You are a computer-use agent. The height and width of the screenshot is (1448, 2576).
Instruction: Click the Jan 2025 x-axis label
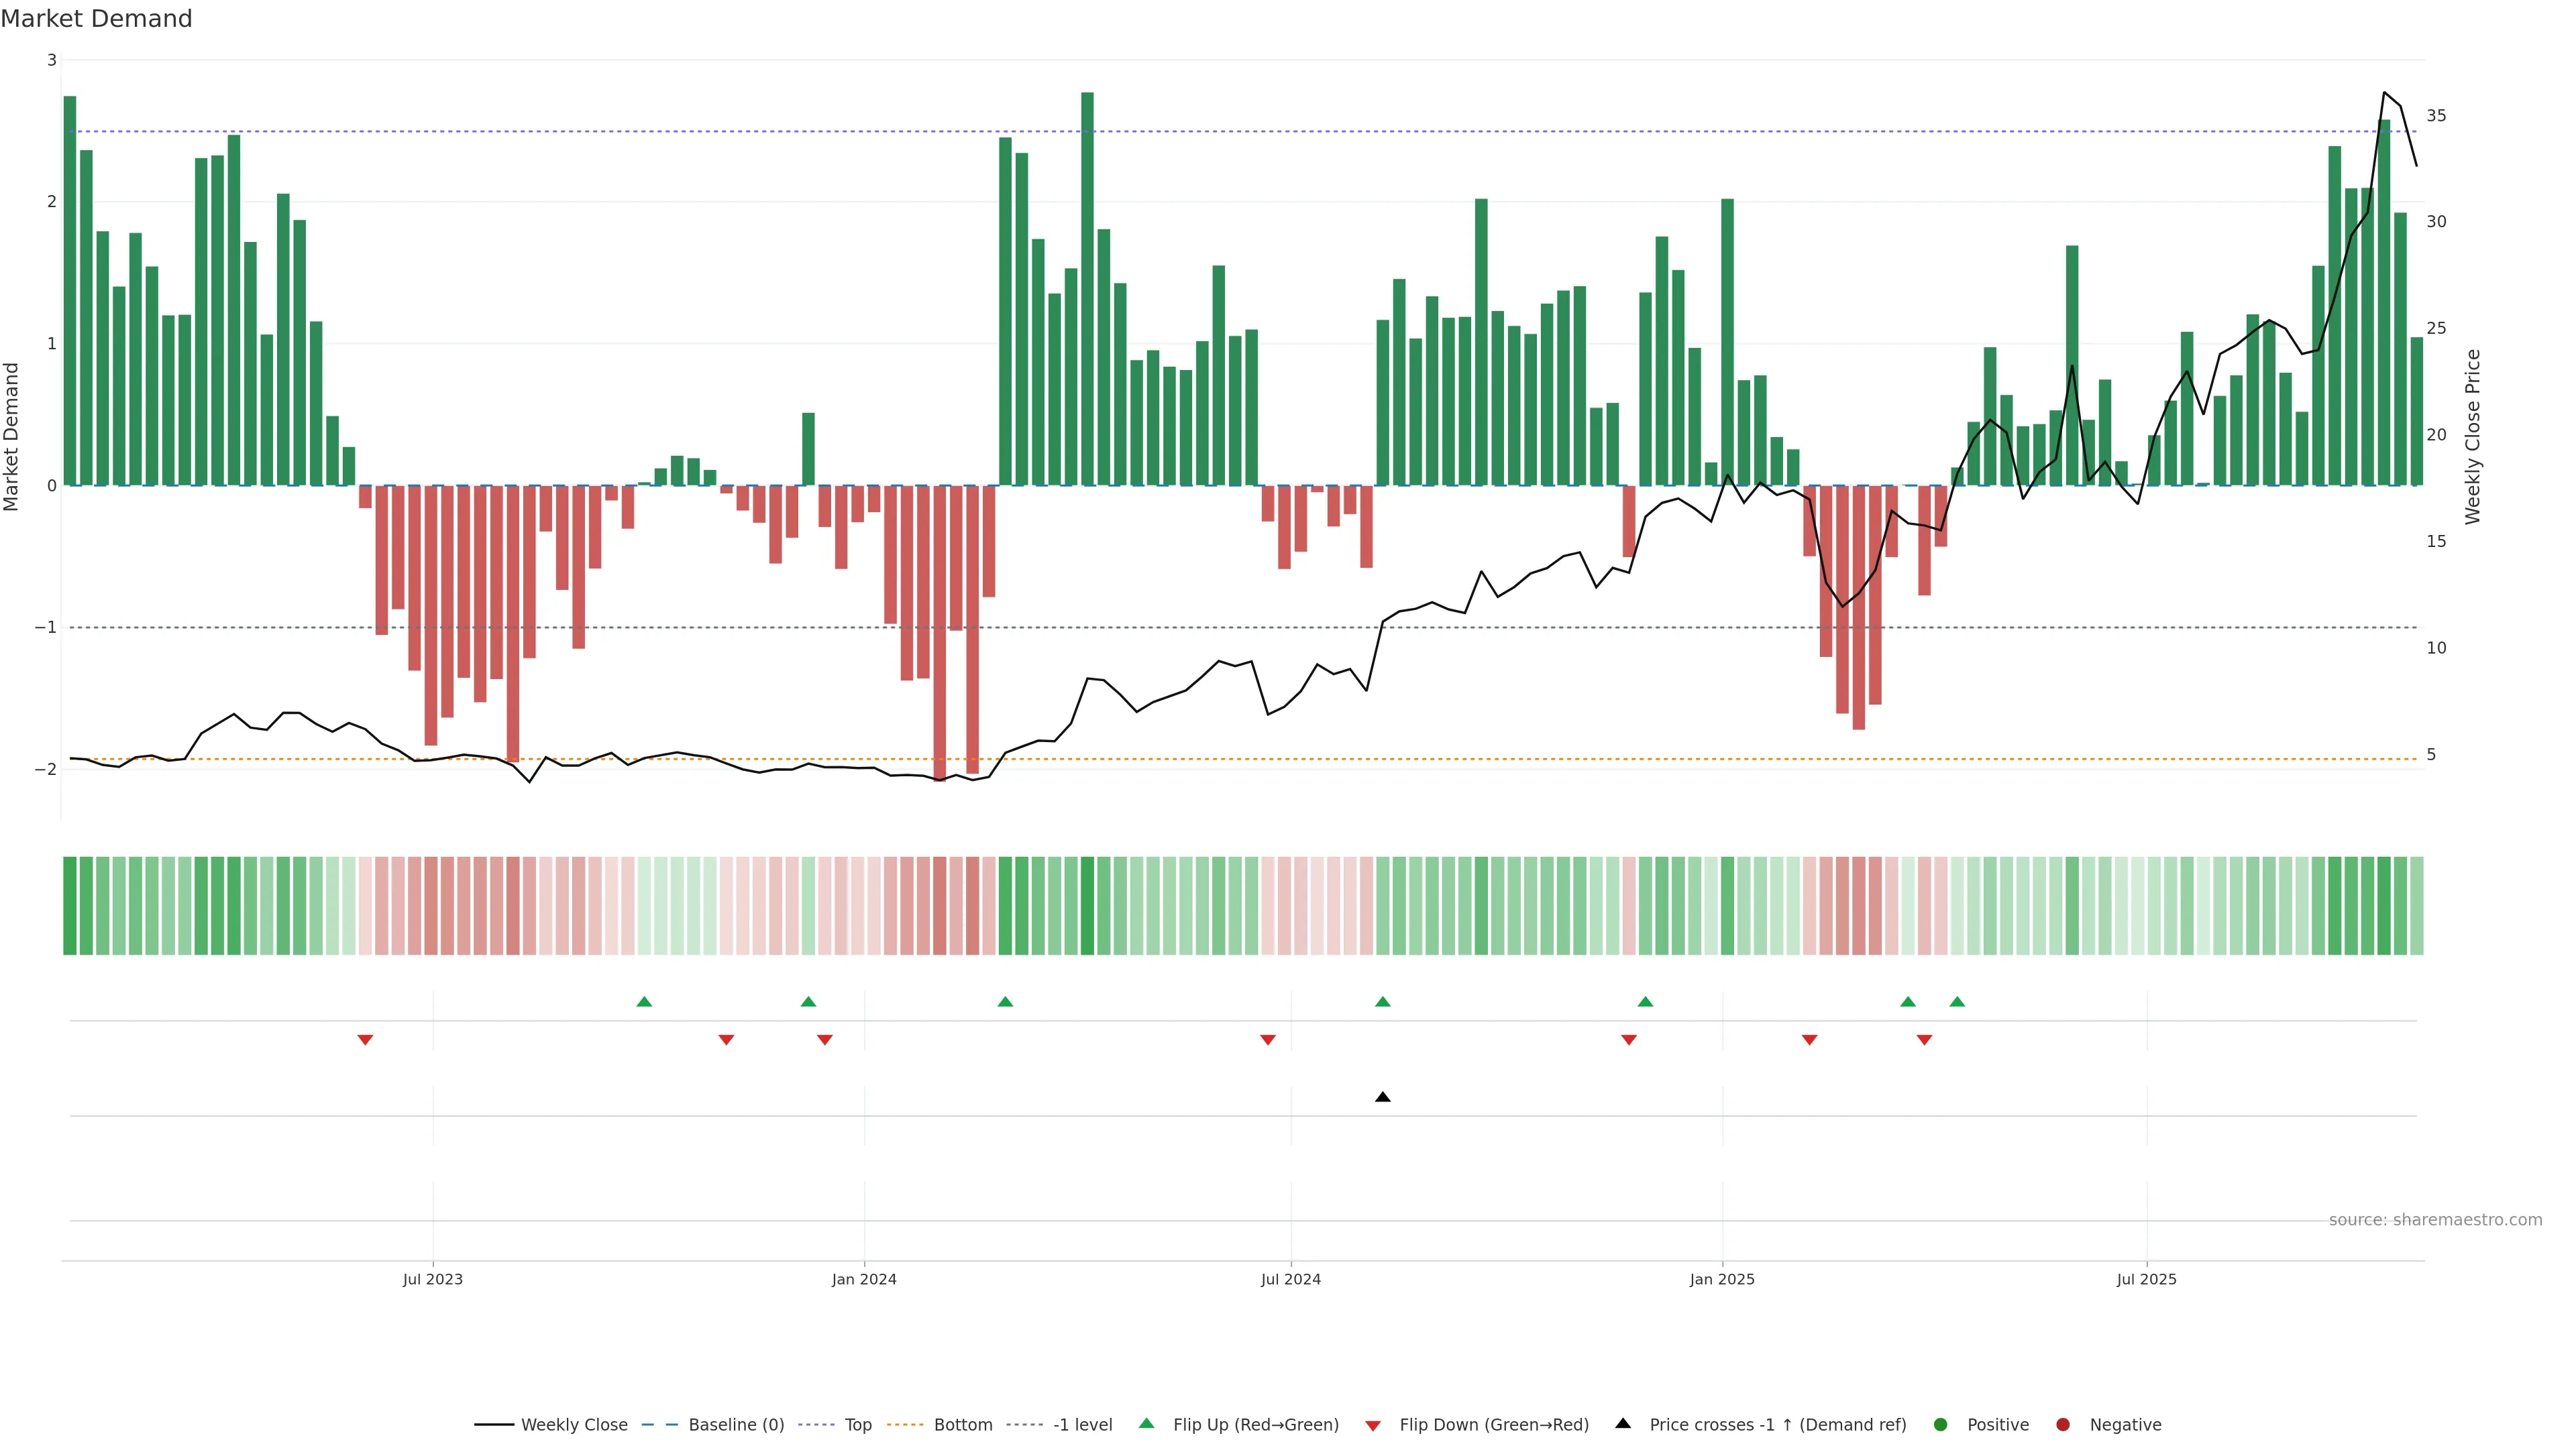1722,1279
